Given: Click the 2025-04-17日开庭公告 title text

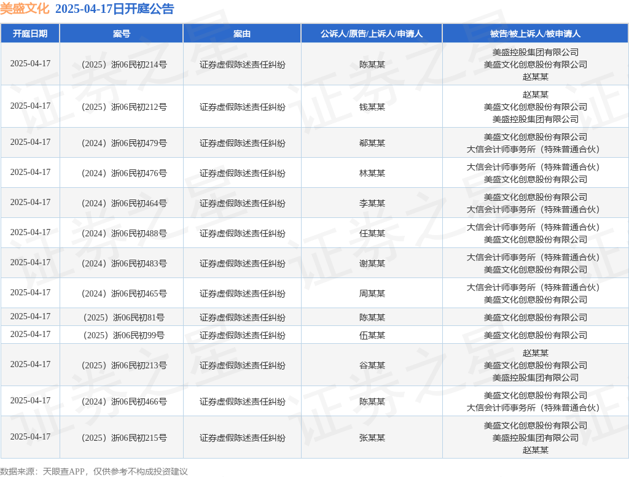Looking at the screenshot, I should (114, 9).
